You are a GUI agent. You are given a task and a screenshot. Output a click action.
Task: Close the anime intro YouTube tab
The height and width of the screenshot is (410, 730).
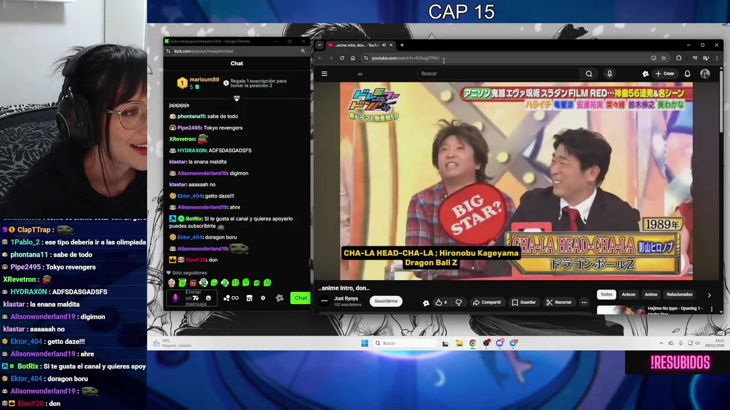coord(391,45)
